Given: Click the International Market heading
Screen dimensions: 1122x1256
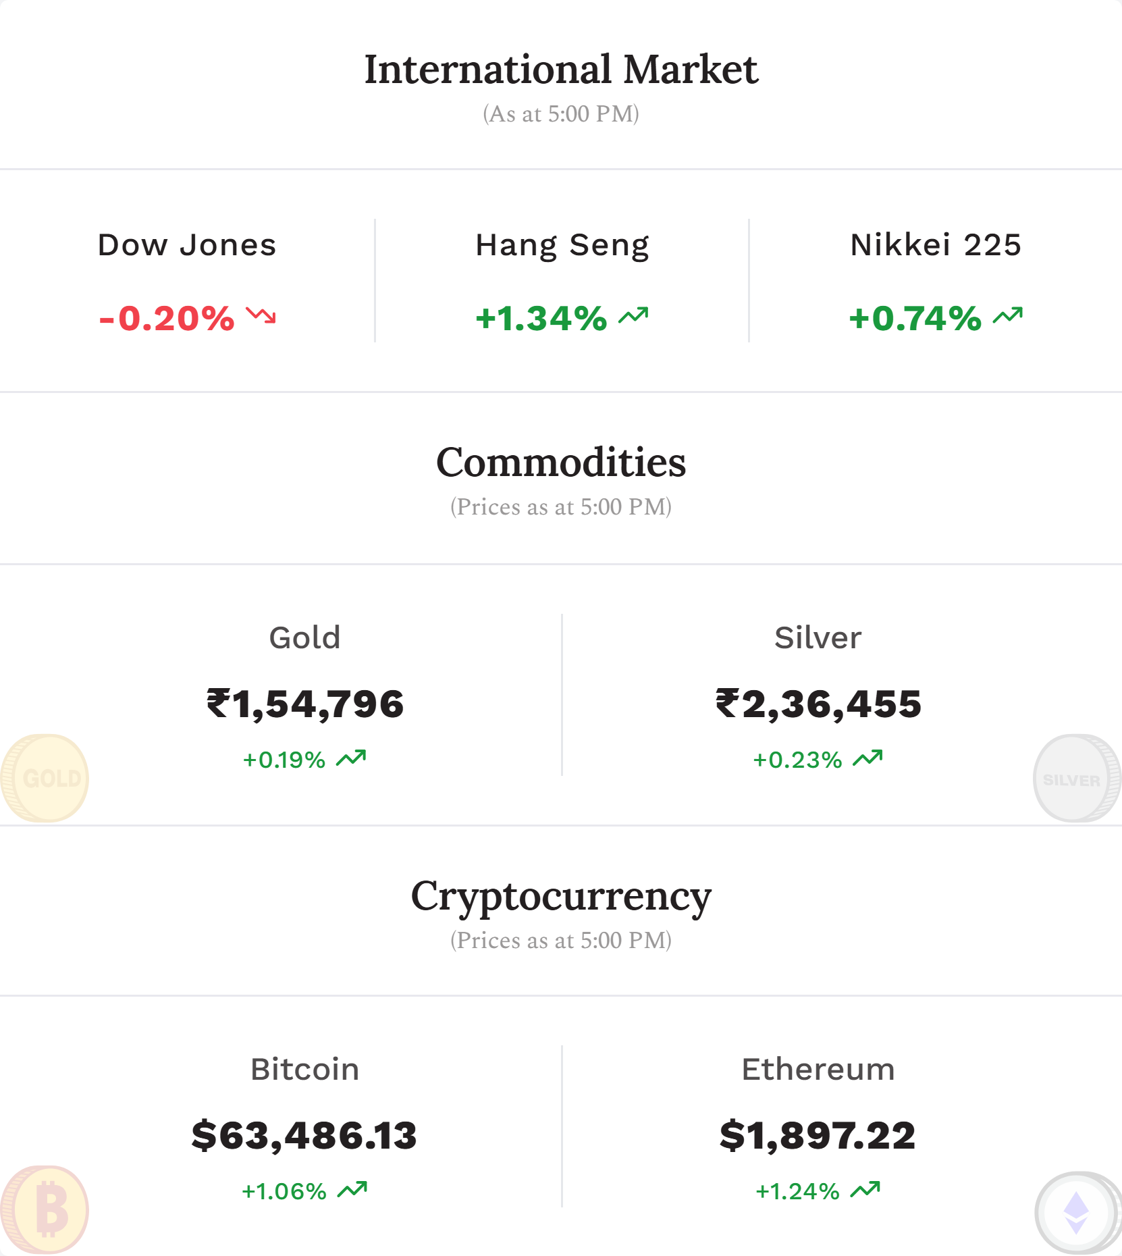Looking at the screenshot, I should [561, 70].
